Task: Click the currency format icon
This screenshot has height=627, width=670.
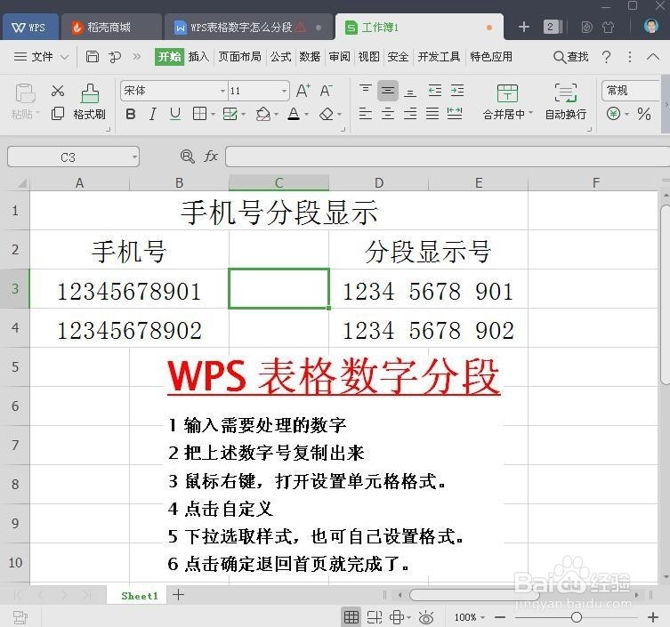Action: (613, 114)
